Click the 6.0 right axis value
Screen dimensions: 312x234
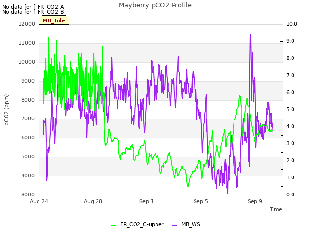tap(291, 93)
